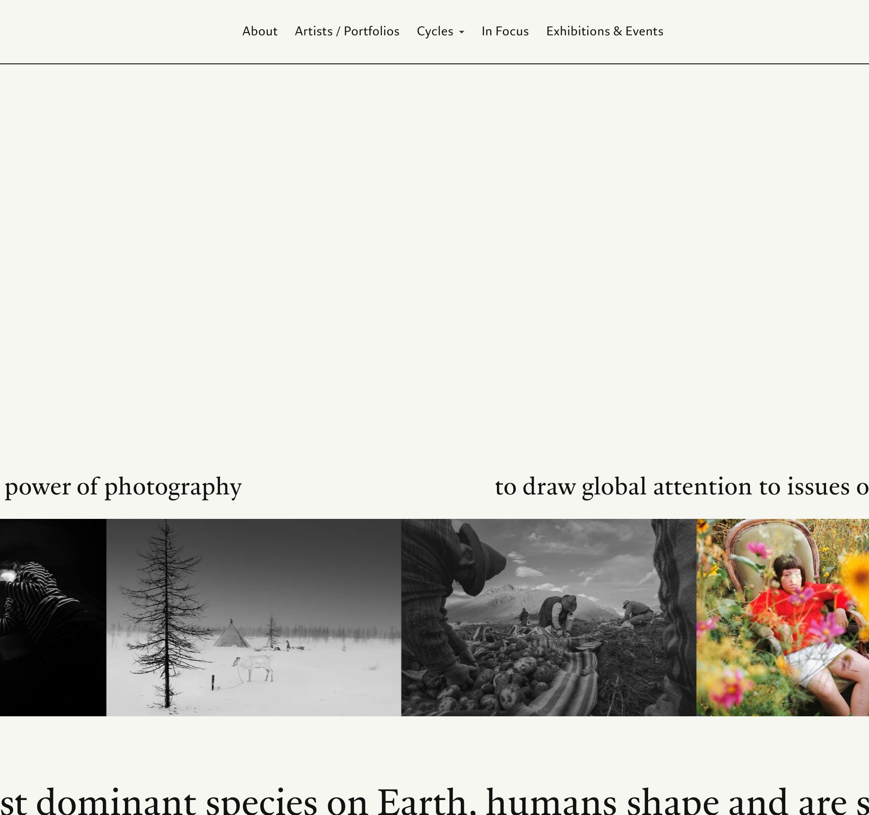This screenshot has width=869, height=815.
Task: Click the 'power of photography' marquee text
Action: [123, 487]
